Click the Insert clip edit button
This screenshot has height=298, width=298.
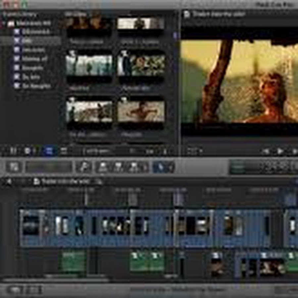pyautogui.click(x=118, y=167)
